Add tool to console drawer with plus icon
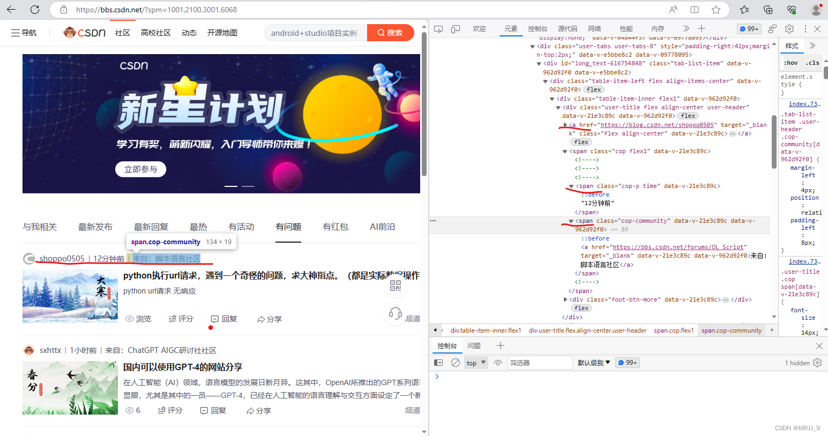 click(x=501, y=346)
